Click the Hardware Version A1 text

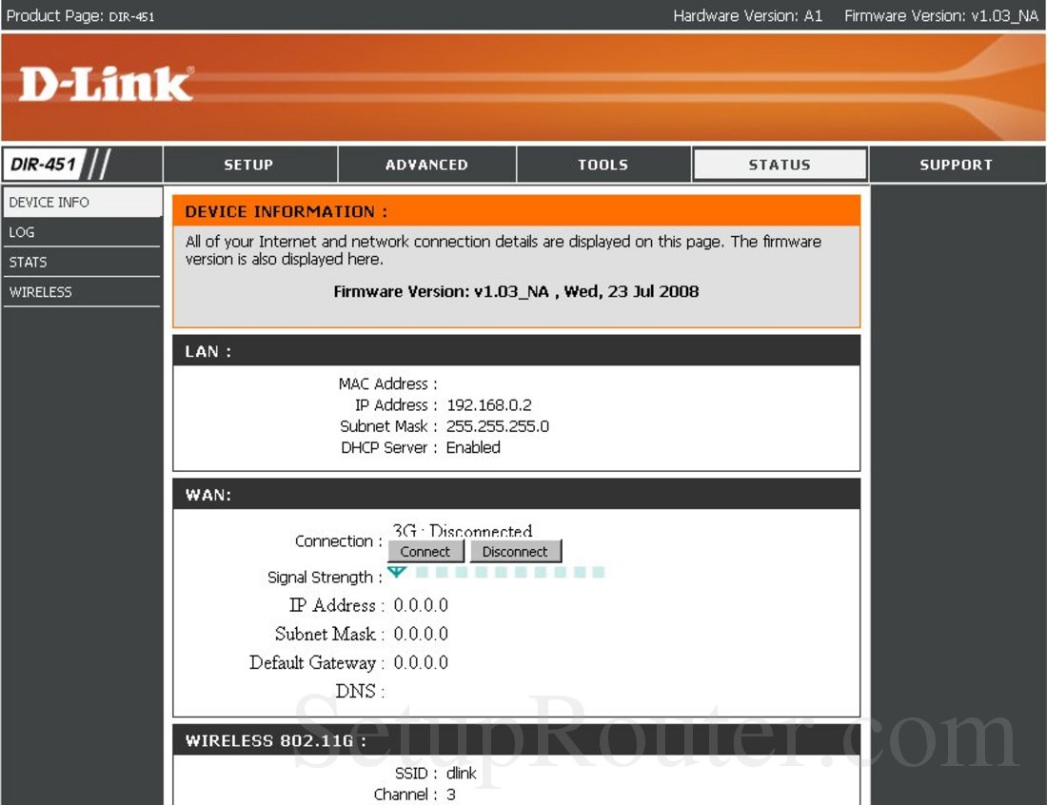click(x=748, y=16)
